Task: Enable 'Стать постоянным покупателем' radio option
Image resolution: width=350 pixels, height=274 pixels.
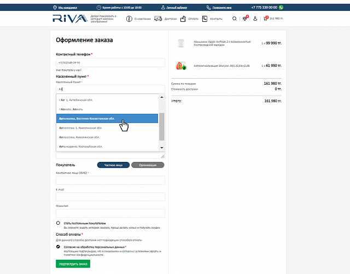Action: tap(58, 223)
